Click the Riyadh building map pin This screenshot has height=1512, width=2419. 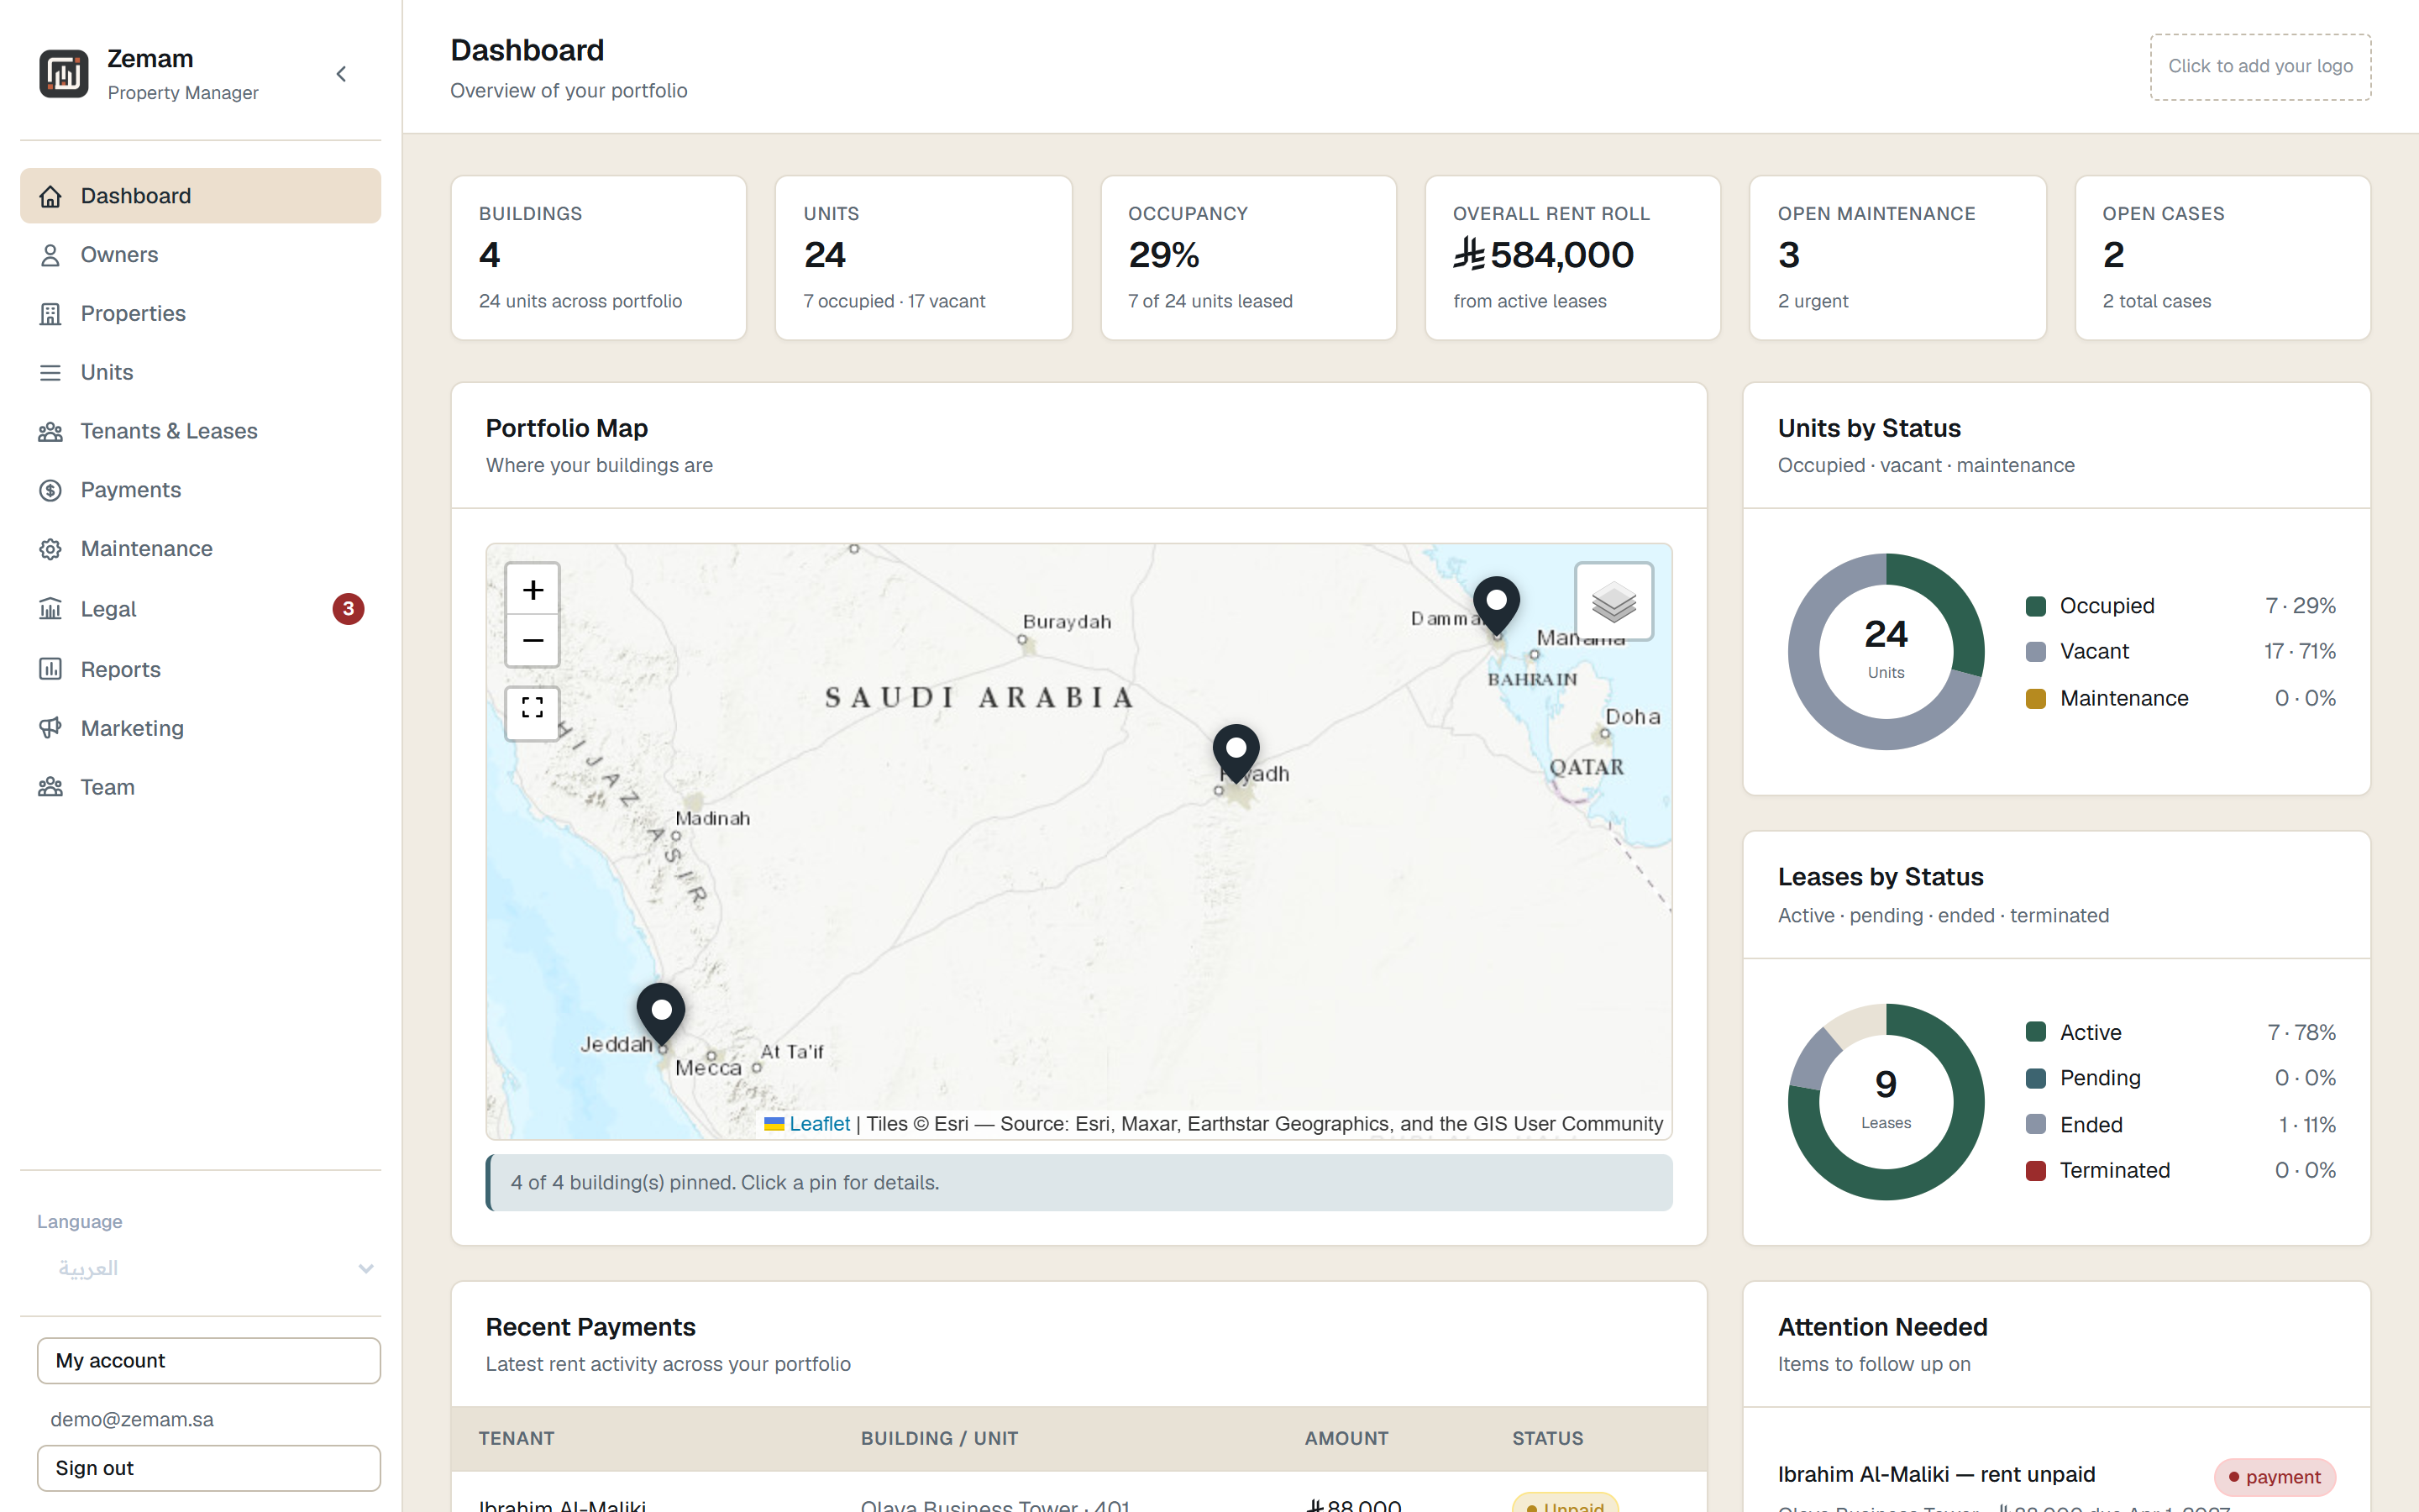[x=1236, y=753]
